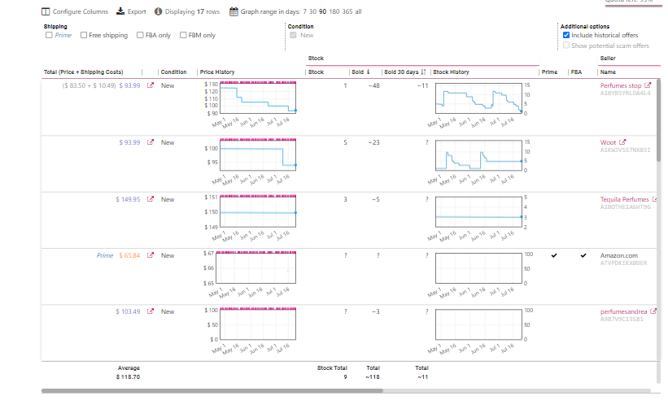Image resolution: width=668 pixels, height=400 pixels.
Task: Open Tequila Perfumes seller page
Action: pos(625,199)
